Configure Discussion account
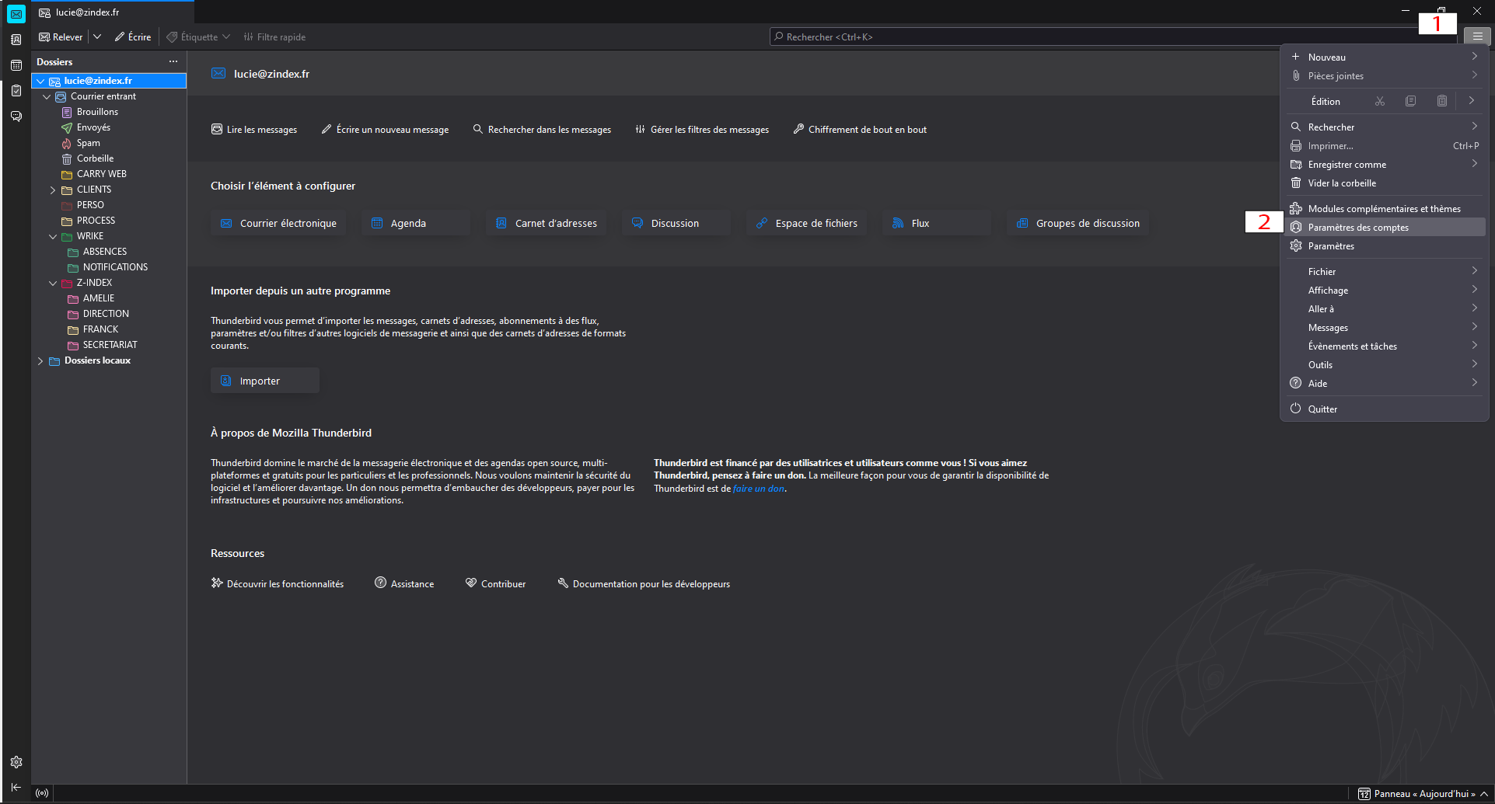Image resolution: width=1495 pixels, height=804 pixels. 676,223
